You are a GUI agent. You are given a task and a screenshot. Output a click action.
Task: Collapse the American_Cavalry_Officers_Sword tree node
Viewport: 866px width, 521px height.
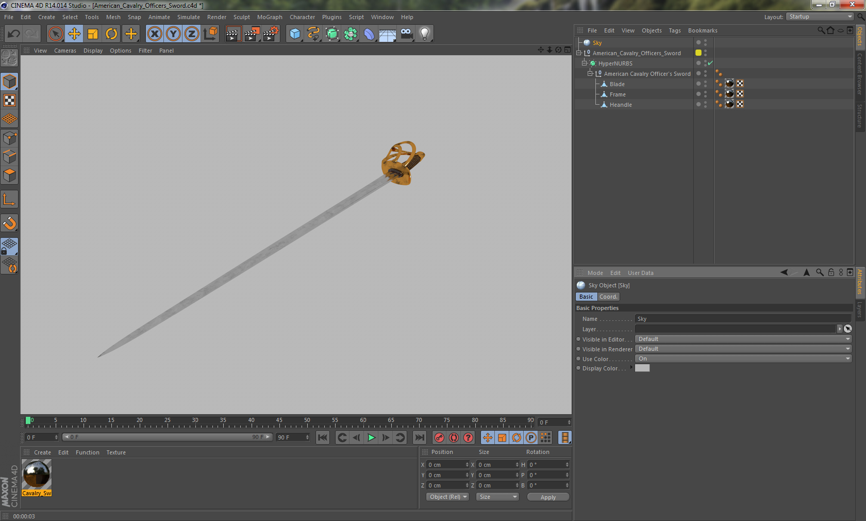579,53
